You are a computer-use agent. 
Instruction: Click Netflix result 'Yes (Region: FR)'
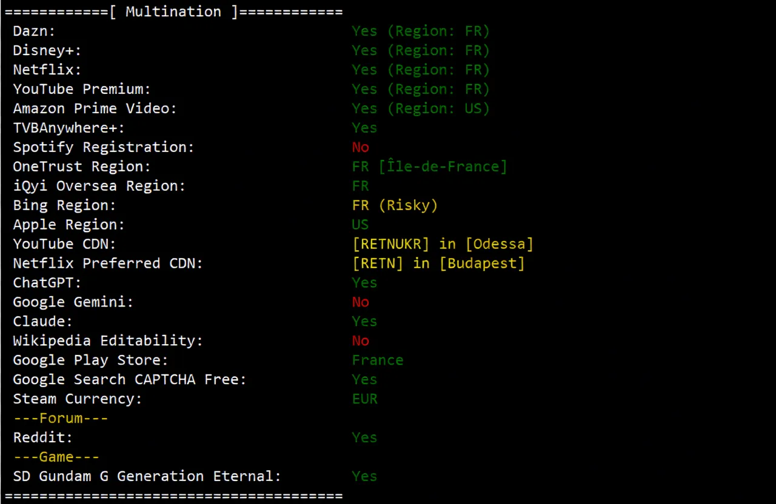click(421, 70)
